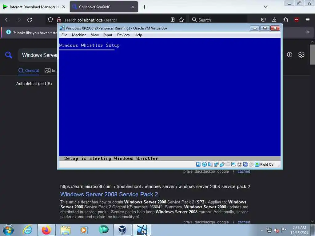Click the cached link under the Service Pack 2 result

(244, 222)
